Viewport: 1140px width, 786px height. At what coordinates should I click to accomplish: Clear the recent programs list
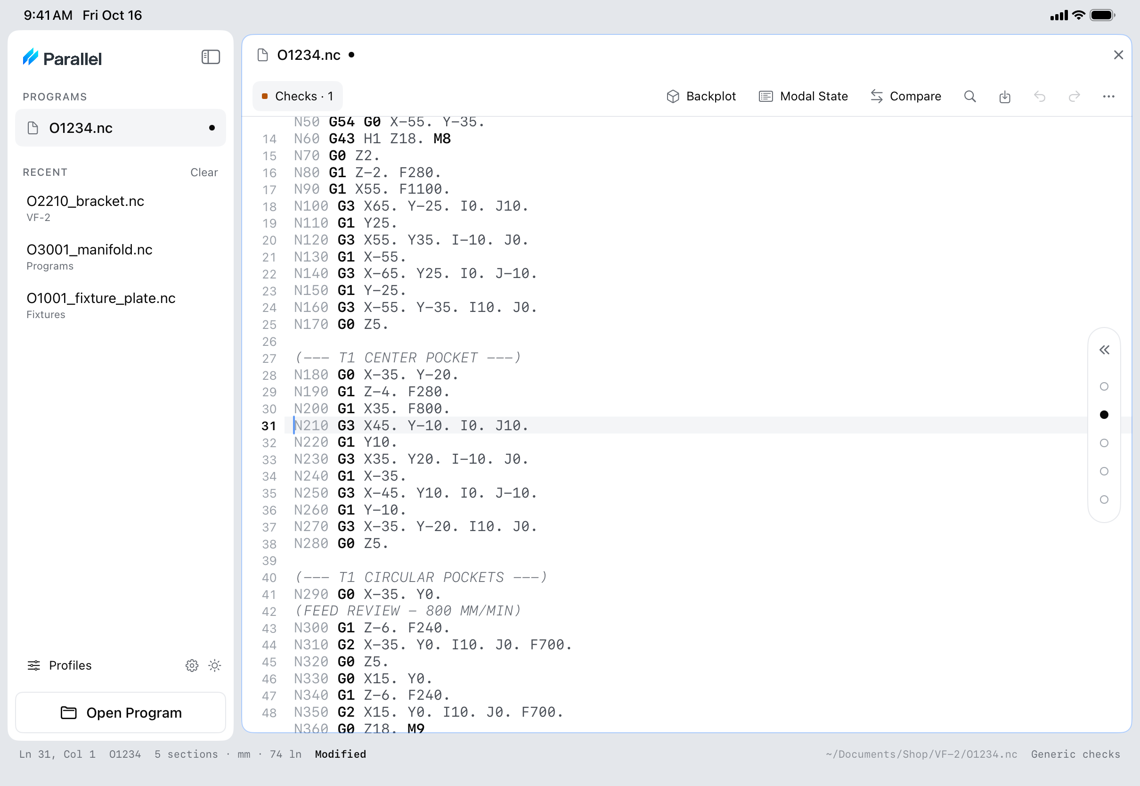click(x=204, y=172)
